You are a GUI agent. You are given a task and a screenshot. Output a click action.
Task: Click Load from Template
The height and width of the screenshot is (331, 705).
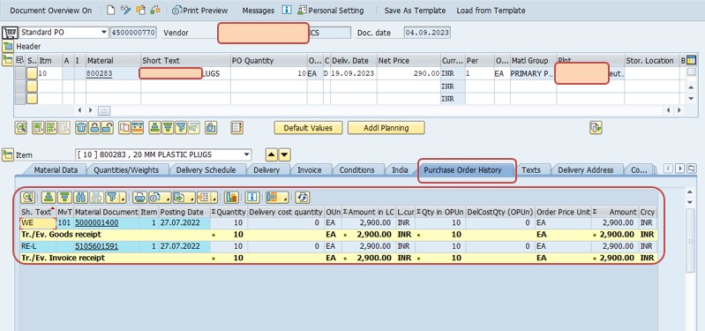[491, 11]
